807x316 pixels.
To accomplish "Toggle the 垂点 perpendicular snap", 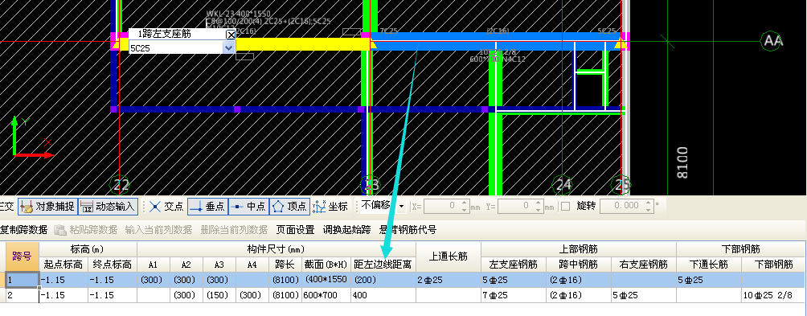I will (x=207, y=207).
